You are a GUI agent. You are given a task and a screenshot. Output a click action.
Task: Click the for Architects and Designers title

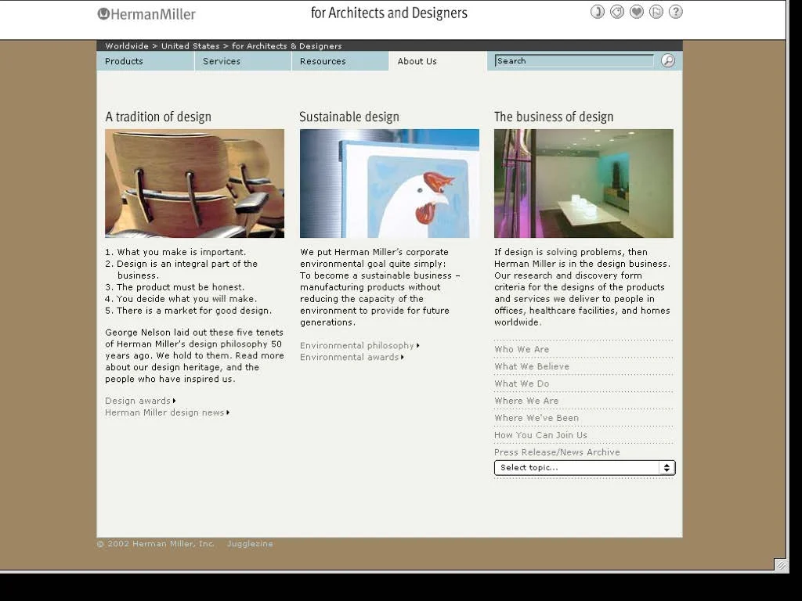(x=389, y=13)
